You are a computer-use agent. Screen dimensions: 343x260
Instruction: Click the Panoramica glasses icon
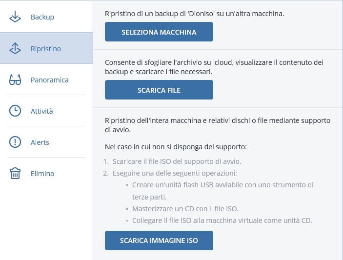point(15,80)
